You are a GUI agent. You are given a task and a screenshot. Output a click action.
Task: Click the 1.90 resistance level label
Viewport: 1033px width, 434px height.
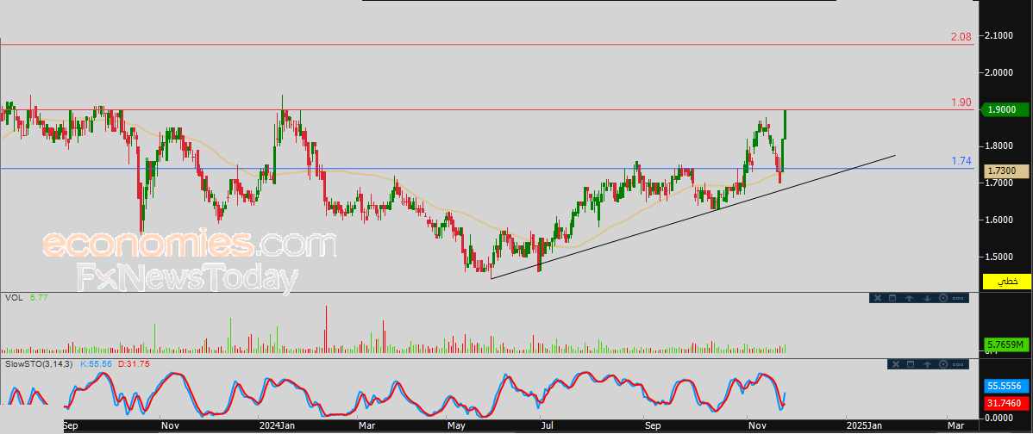coord(961,102)
